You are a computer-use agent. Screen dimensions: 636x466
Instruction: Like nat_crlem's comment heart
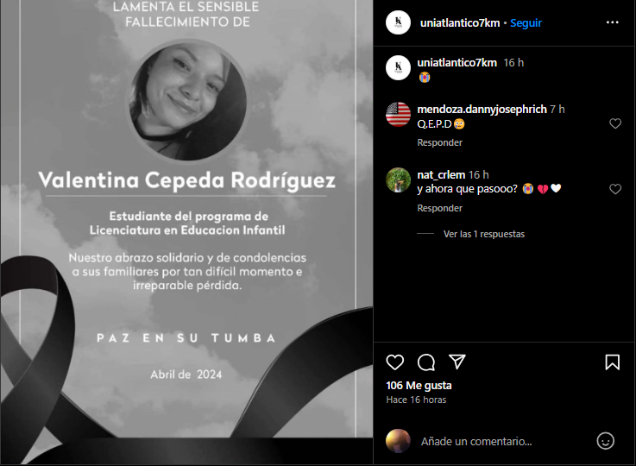pyautogui.click(x=615, y=189)
